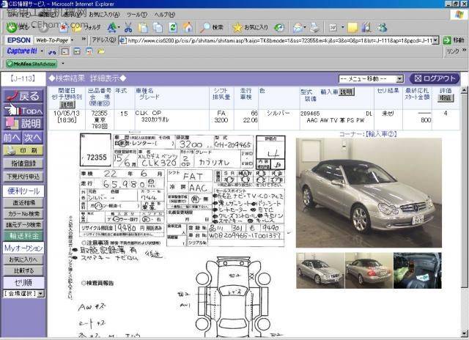Open the 編集(E) menu
The width and height of the screenshot is (469, 340).
click(x=48, y=15)
